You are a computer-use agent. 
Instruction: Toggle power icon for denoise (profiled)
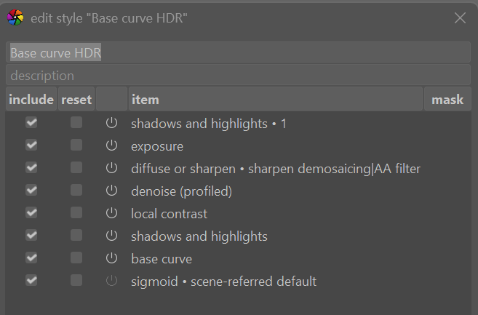tap(111, 191)
